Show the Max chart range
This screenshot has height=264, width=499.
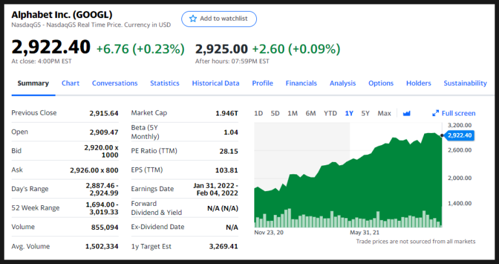pyautogui.click(x=384, y=113)
